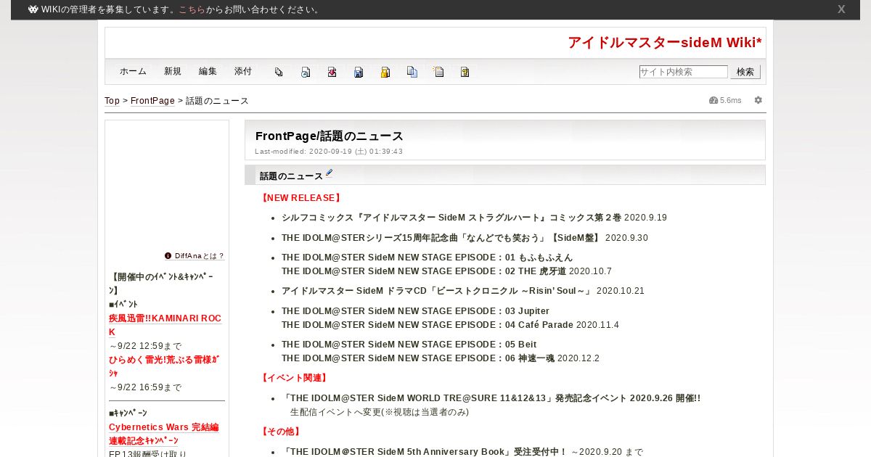Click the ～9/22 12:59まで deadline text
This screenshot has height=457, width=871.
click(145, 346)
